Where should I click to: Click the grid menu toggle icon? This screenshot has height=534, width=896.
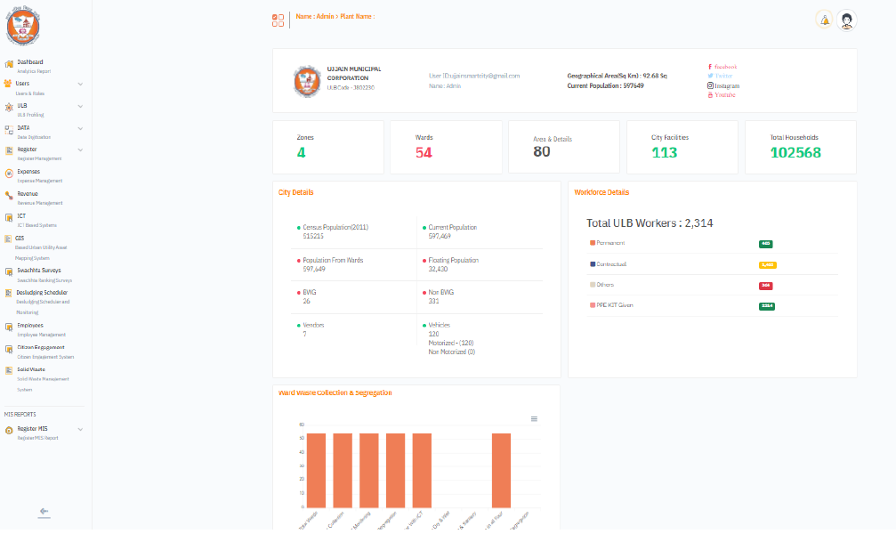coord(278,20)
